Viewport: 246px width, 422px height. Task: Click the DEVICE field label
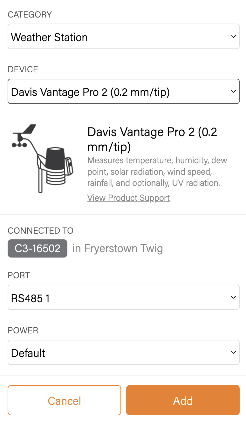[23, 69]
